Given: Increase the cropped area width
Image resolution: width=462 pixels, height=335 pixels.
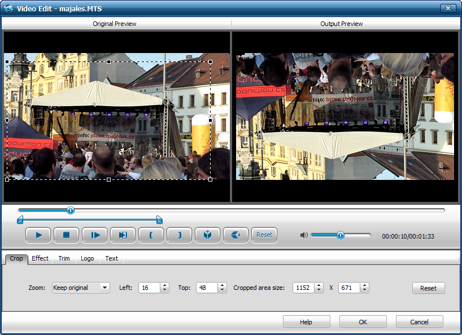Looking at the screenshot, I should [319, 285].
